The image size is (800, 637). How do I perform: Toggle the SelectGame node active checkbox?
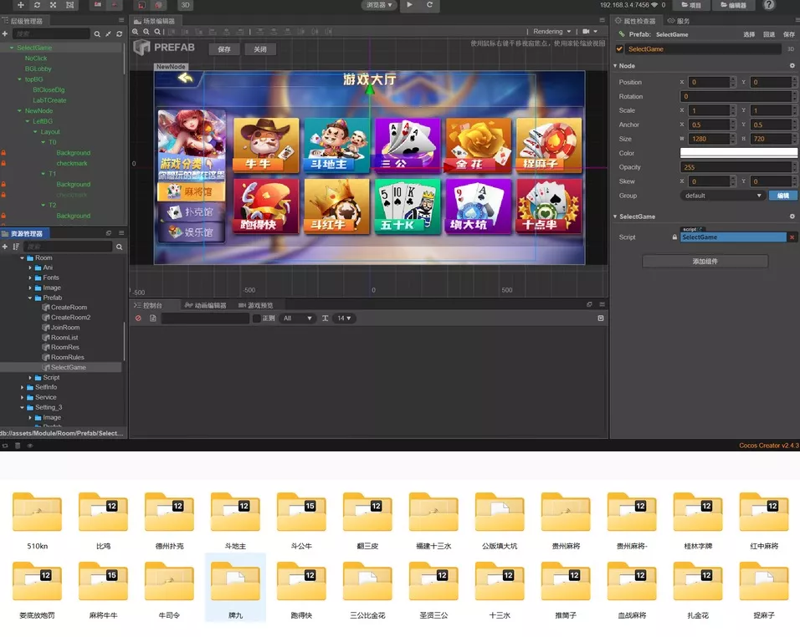620,49
